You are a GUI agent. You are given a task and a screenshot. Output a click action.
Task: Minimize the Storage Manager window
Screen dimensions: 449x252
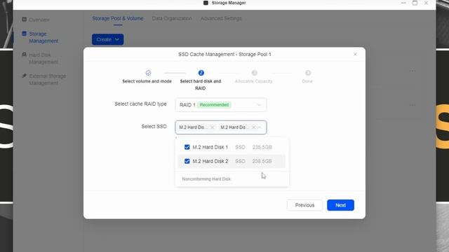click(403, 3)
